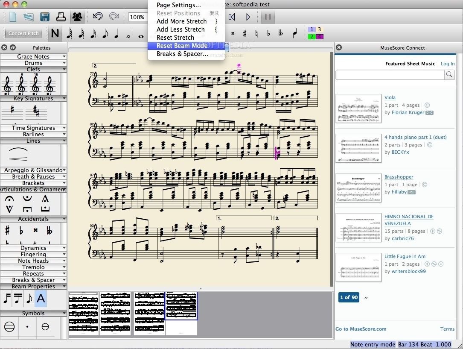Click the Log In link
The image size is (463, 349).
pos(448,63)
